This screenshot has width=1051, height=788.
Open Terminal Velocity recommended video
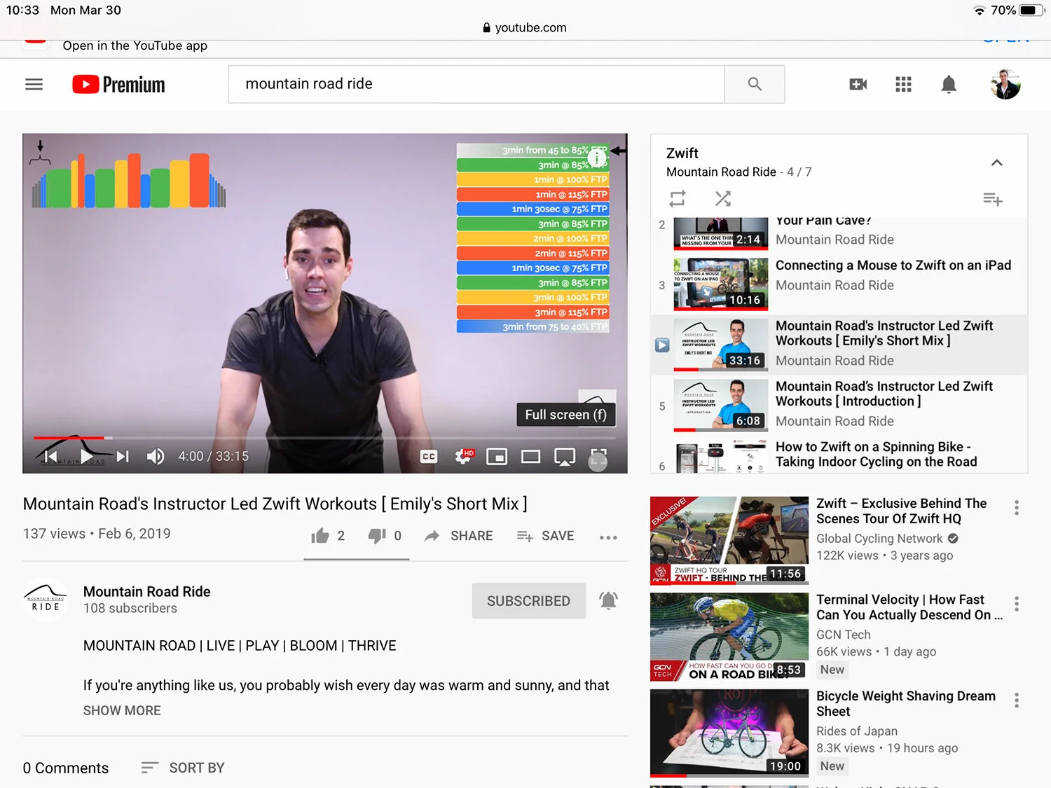click(909, 607)
